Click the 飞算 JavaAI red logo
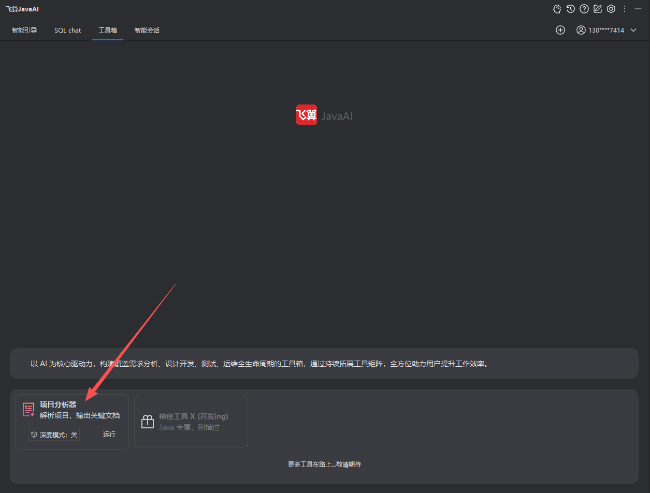 (307, 115)
